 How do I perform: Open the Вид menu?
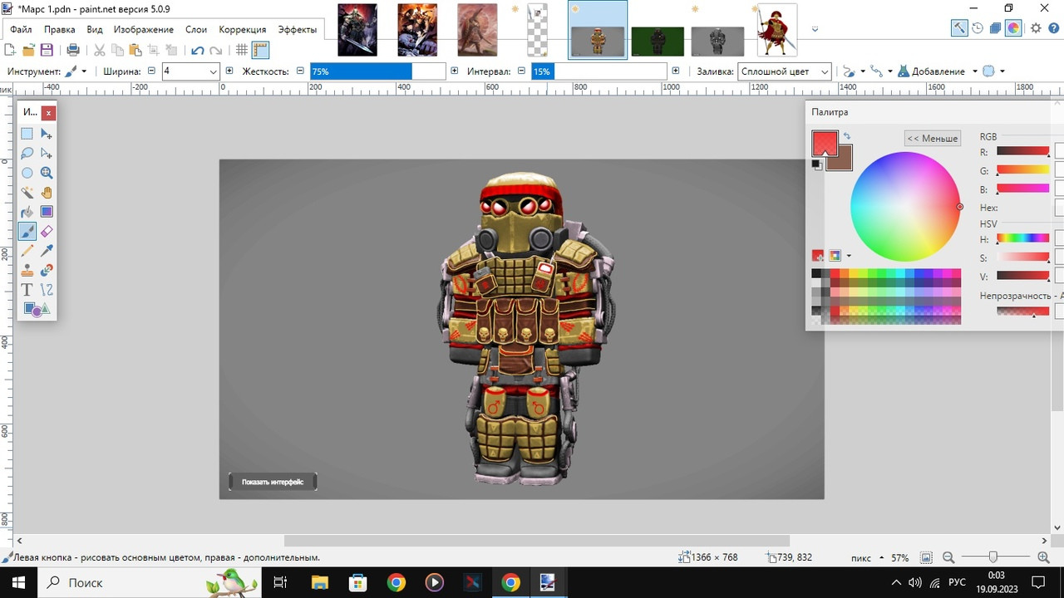[x=95, y=29]
